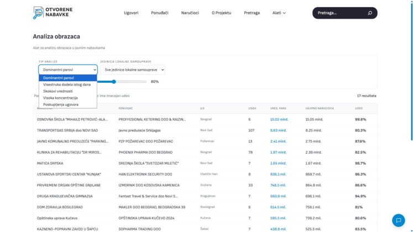Open the Jedinica lokalne samouprave dropdown
Image resolution: width=413 pixels, height=232 pixels.
coord(133,70)
